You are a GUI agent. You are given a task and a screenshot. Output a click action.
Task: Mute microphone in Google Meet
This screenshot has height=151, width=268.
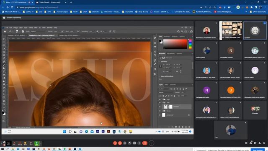(x=115, y=143)
